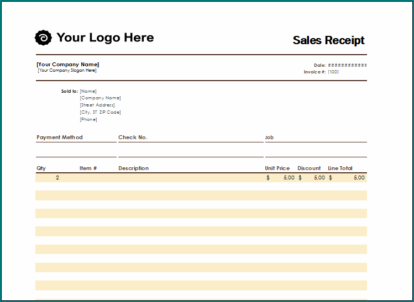This screenshot has width=414, height=302.
Task: Click the blank field under Job
Action: [315, 150]
